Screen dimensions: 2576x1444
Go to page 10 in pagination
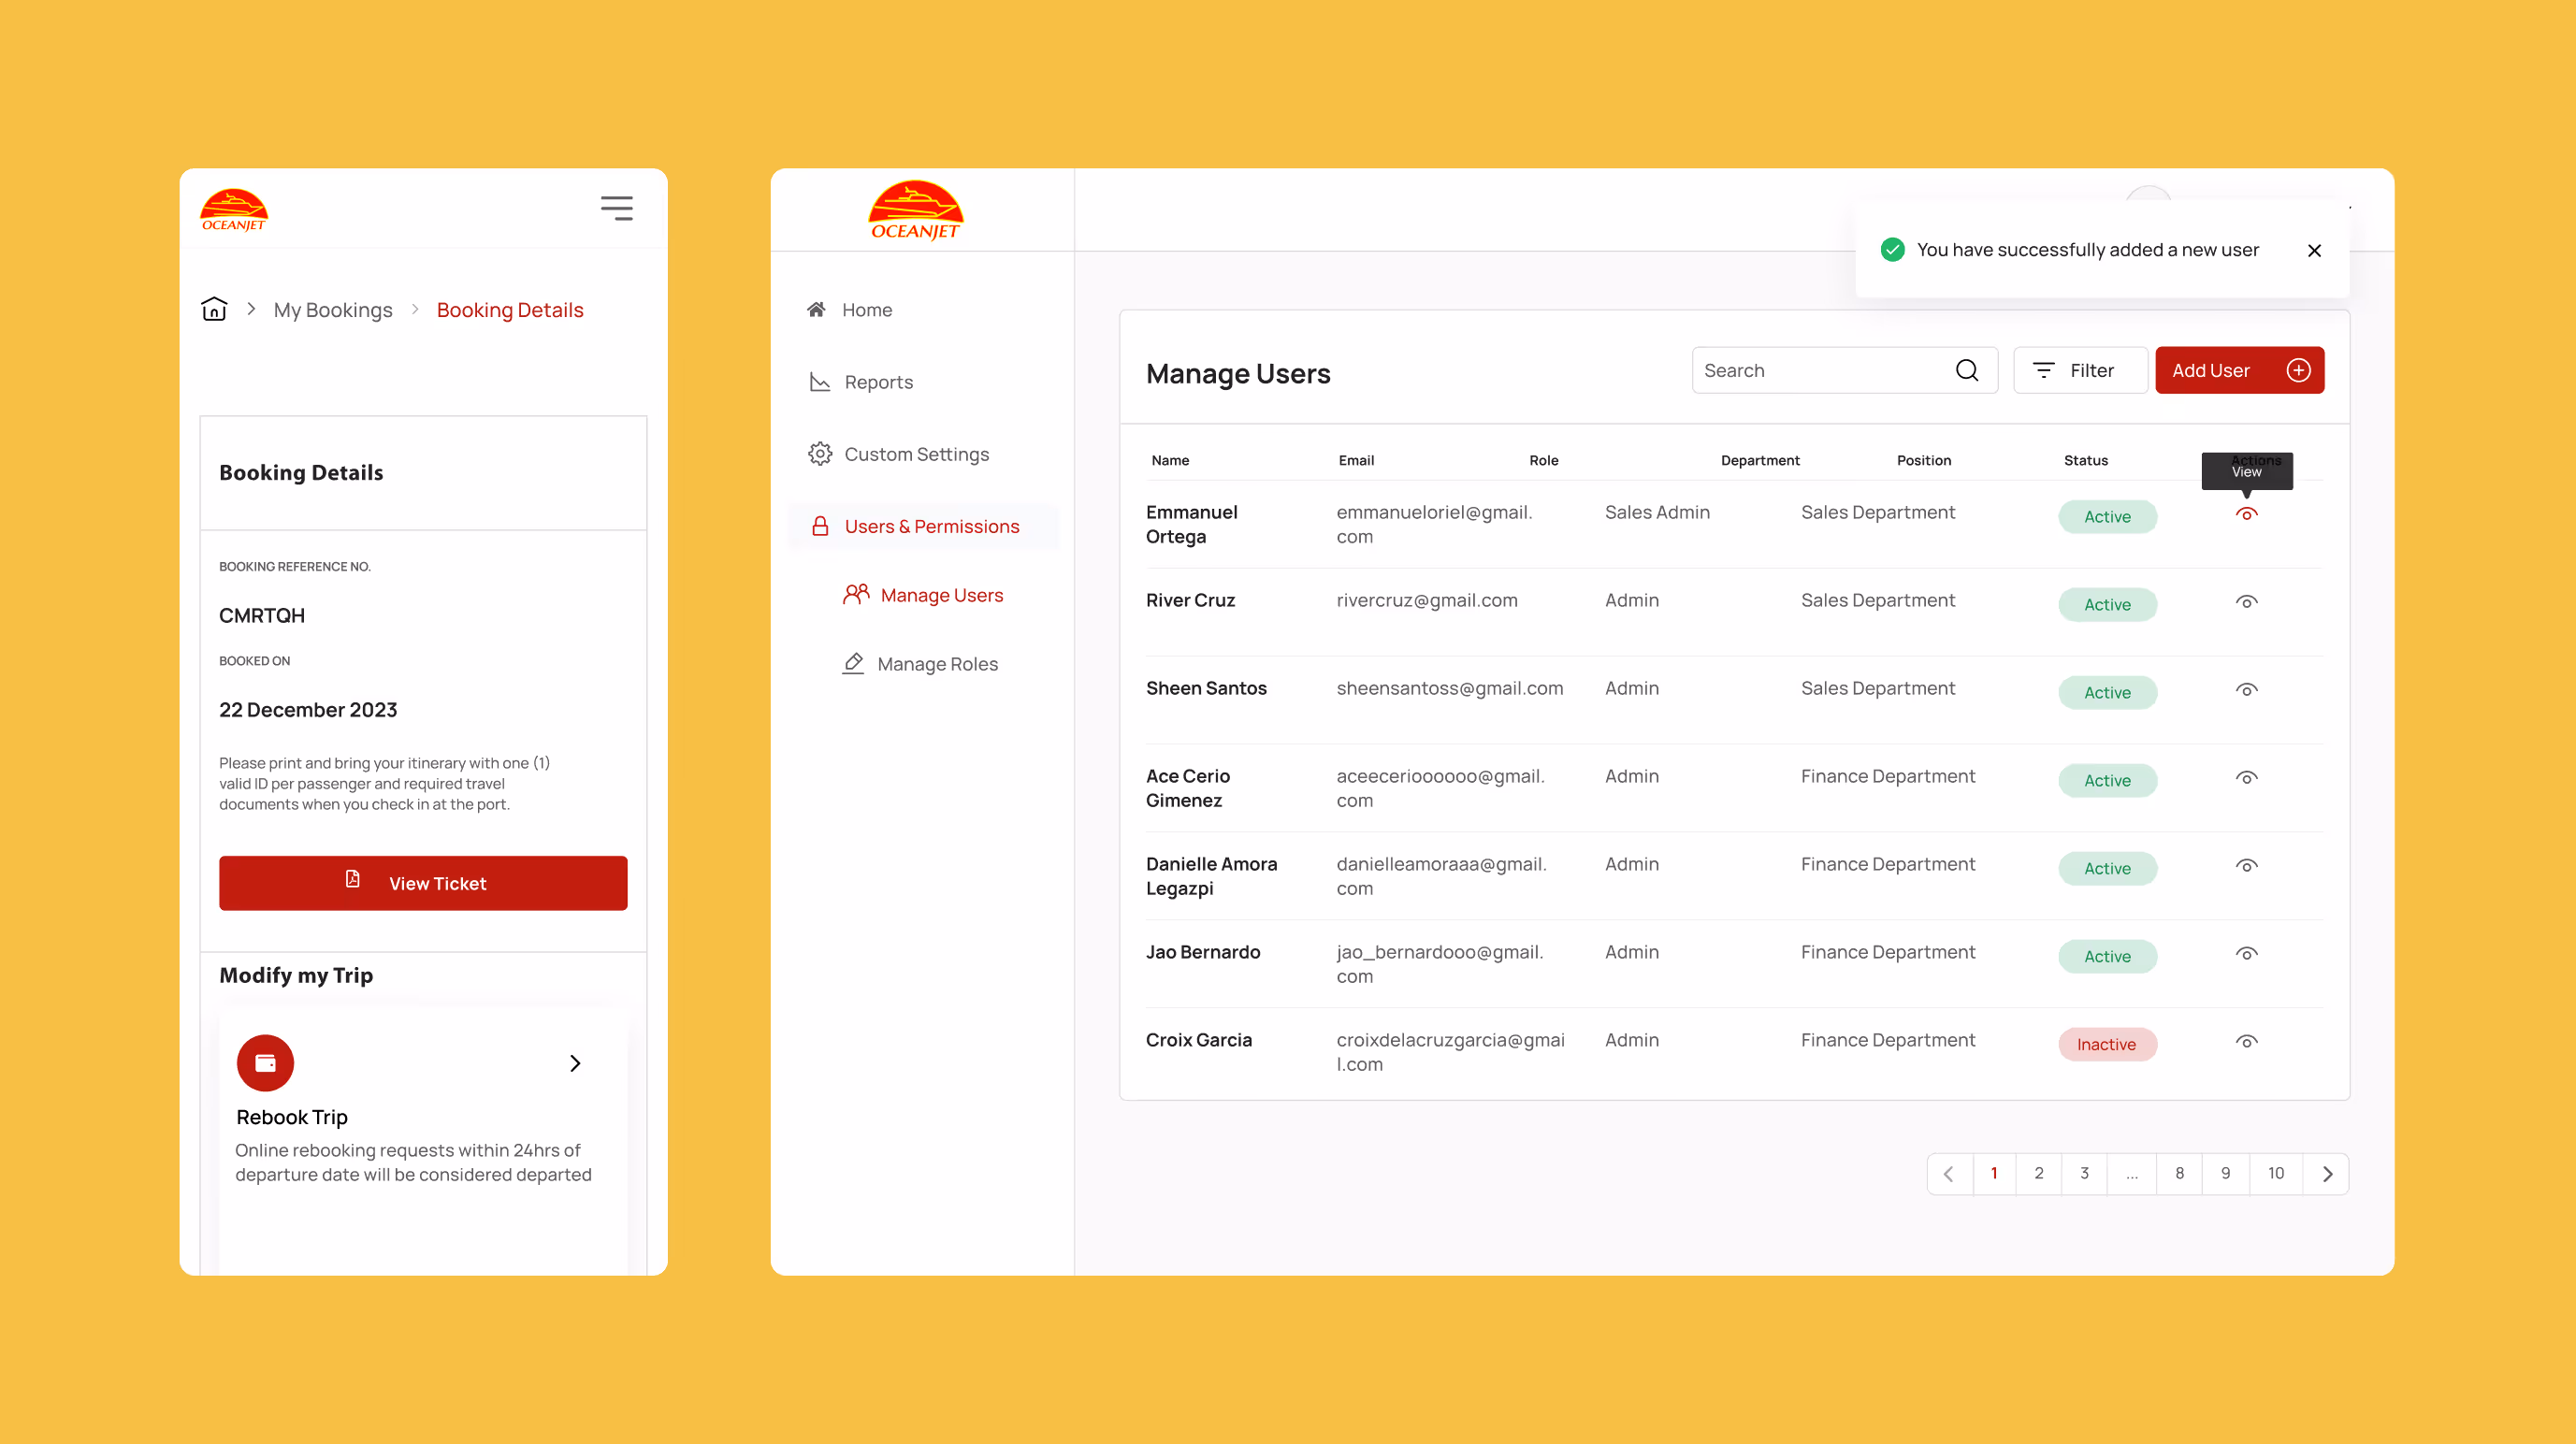click(2276, 1173)
